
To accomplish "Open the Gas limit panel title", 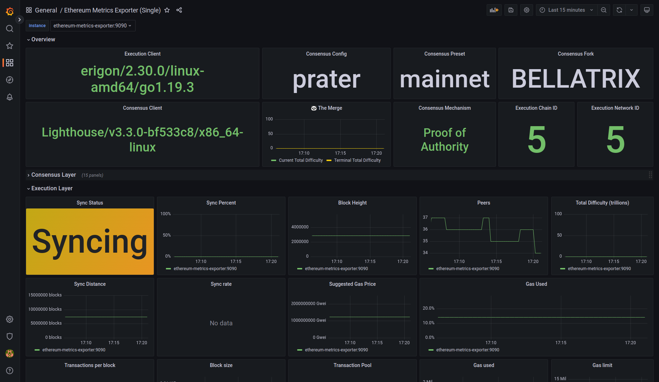I will 602,365.
